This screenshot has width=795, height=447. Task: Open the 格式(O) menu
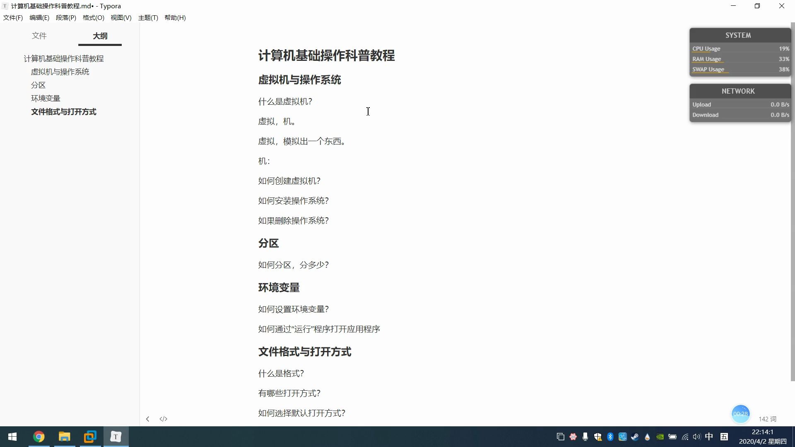coord(93,17)
